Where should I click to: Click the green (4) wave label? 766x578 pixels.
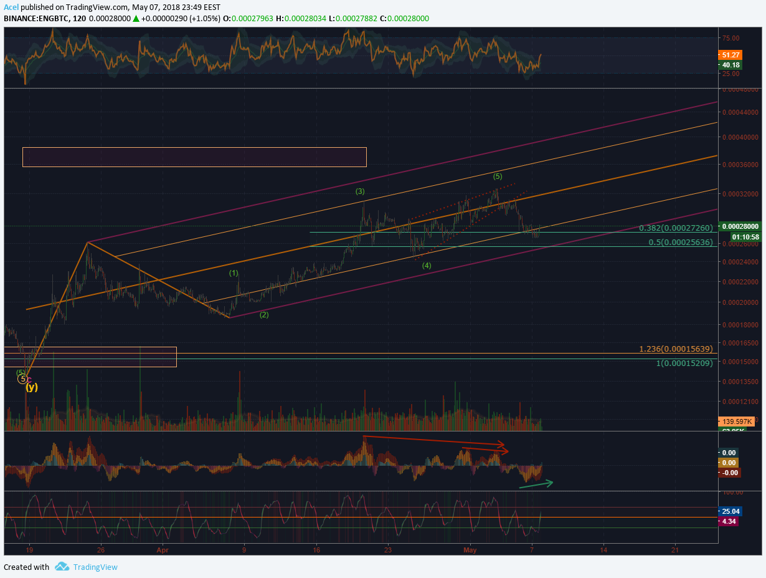427,266
